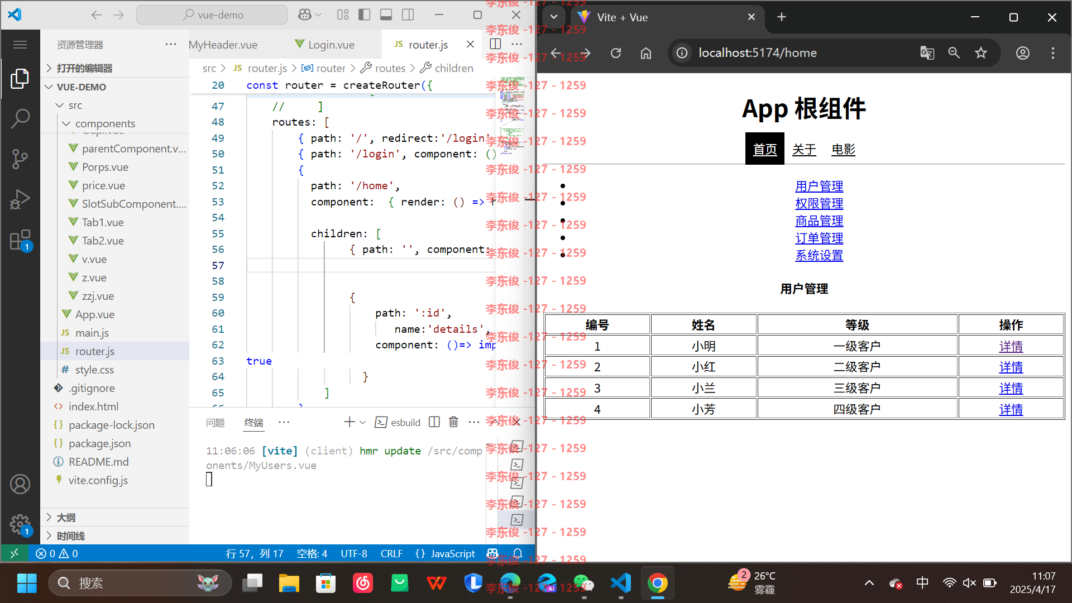Open the Explorer view in VS Code activity bar

[20, 79]
